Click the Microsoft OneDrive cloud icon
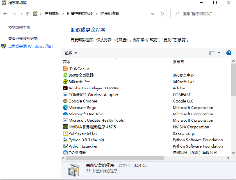Viewport: 236px width, 180px height. point(65,114)
